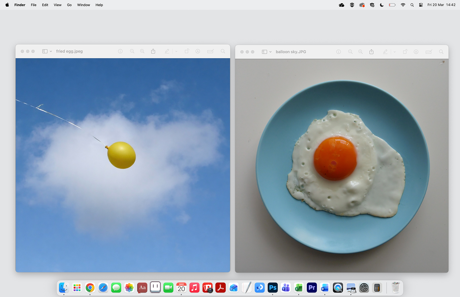Image resolution: width=460 pixels, height=297 pixels.
Task: Expand the markup options chevron in balloon sky window
Action: point(395,52)
